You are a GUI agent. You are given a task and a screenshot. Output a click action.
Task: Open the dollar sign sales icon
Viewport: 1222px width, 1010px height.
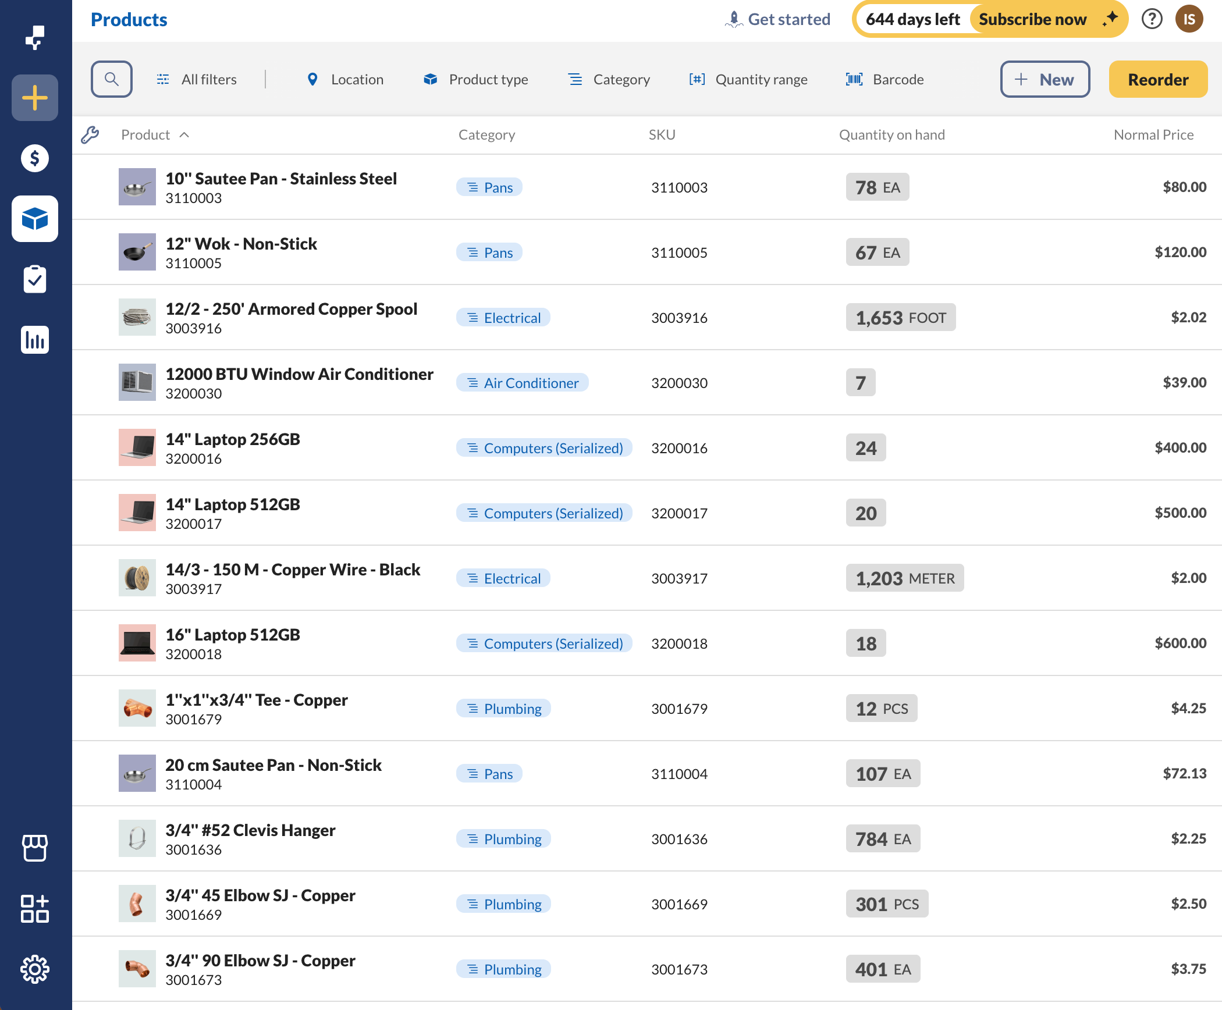pyautogui.click(x=35, y=158)
